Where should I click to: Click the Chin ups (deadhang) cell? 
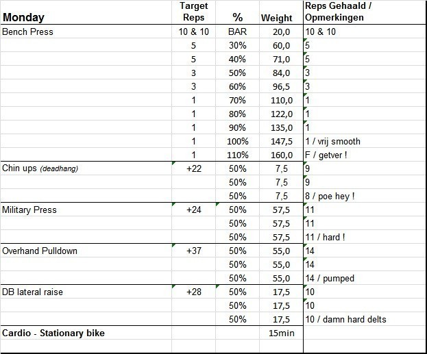[40, 168]
